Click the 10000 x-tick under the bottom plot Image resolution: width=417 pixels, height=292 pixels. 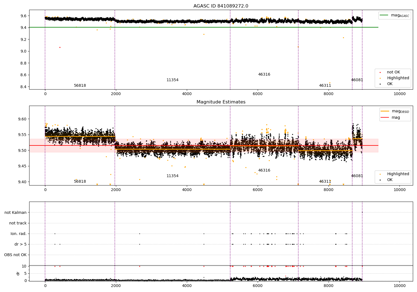click(399, 286)
